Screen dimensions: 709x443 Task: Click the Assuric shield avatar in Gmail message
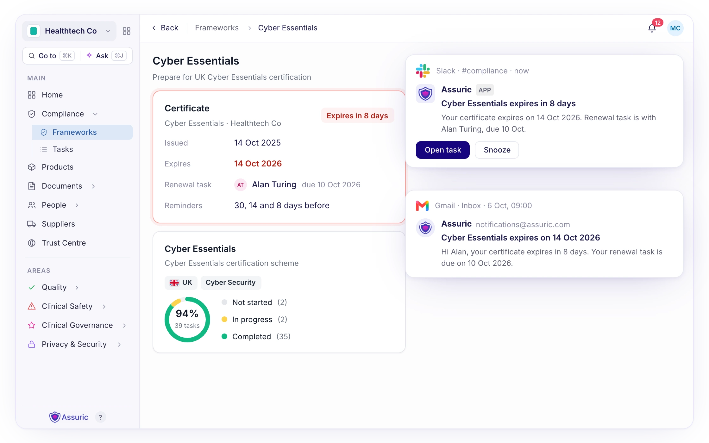point(425,228)
